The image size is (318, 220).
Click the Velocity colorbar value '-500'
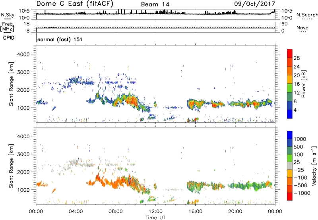coord(301,185)
